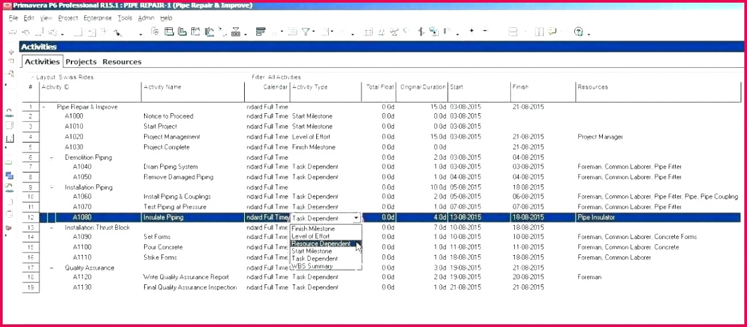Viewport: 747px width, 327px height.
Task: Click the Total Float column header
Action: [380, 91]
